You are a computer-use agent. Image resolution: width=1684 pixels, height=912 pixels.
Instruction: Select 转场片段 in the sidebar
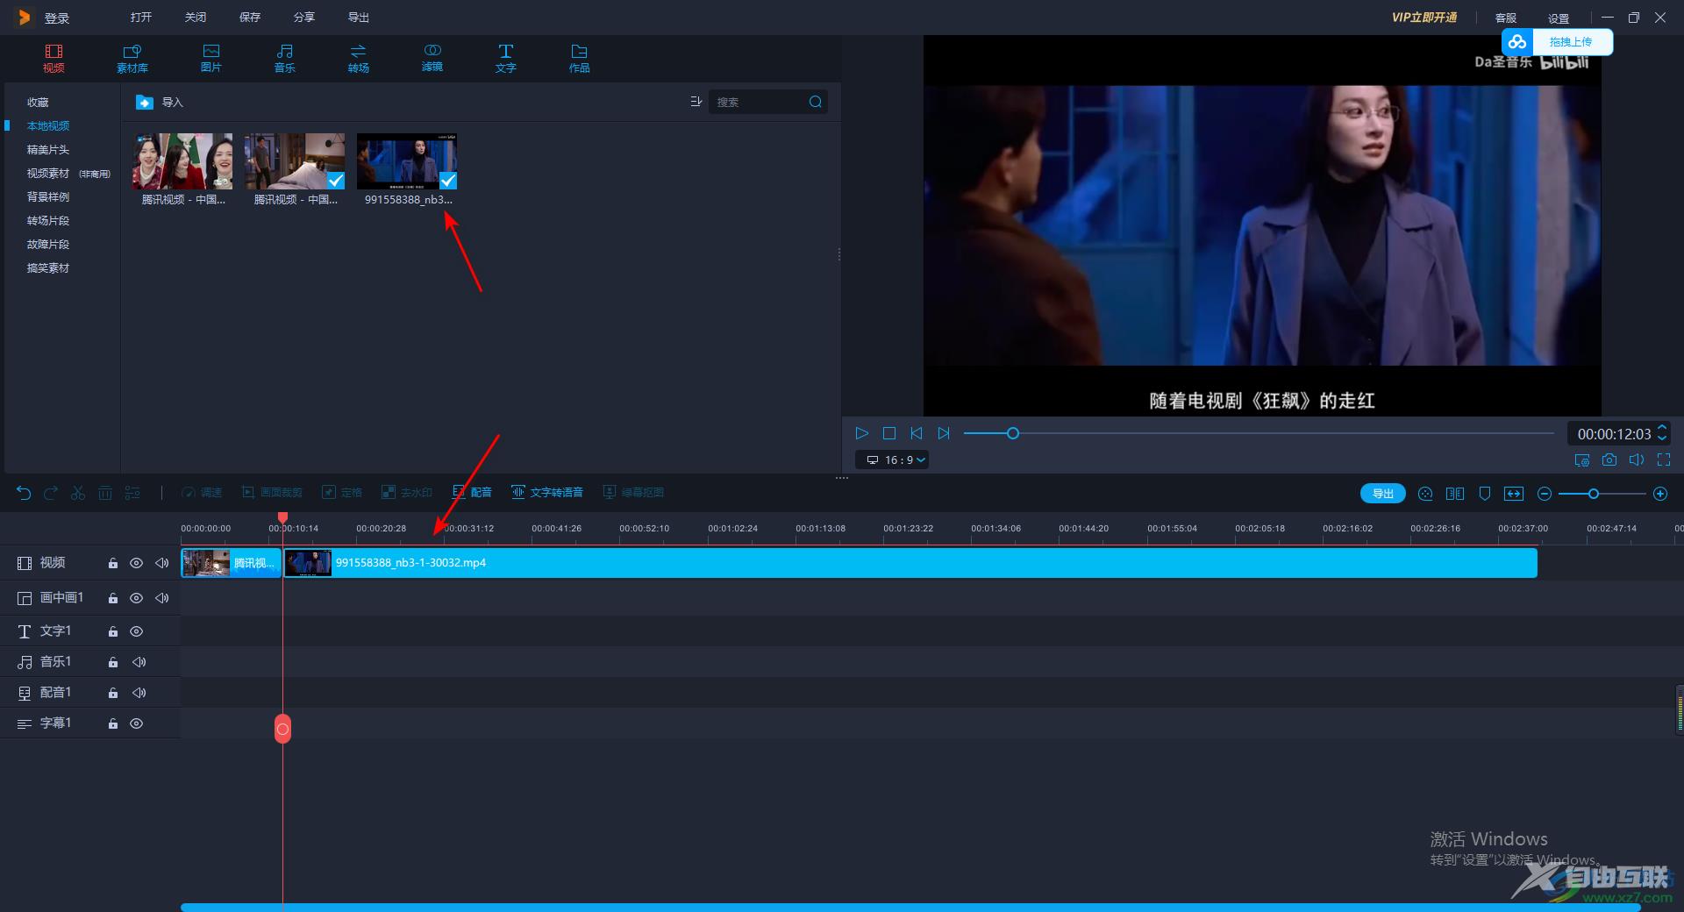(x=48, y=221)
